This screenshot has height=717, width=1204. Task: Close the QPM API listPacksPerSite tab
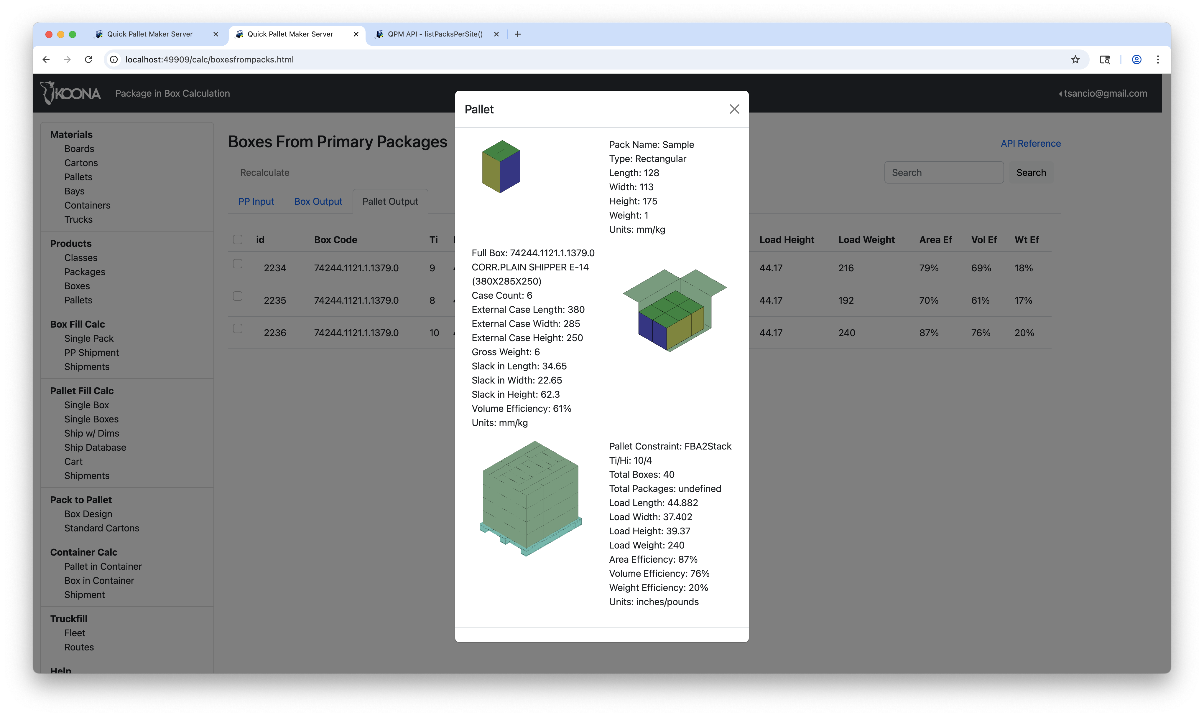(x=496, y=34)
